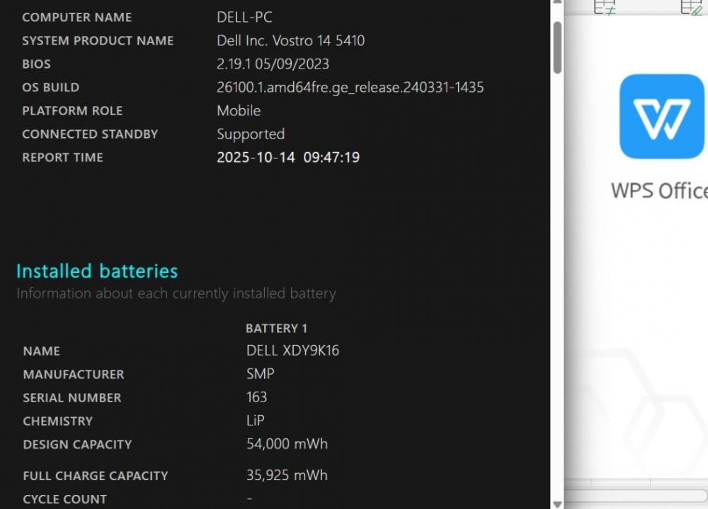Select the design capacity "54,000 mWh"
The height and width of the screenshot is (509, 708).
coord(287,444)
